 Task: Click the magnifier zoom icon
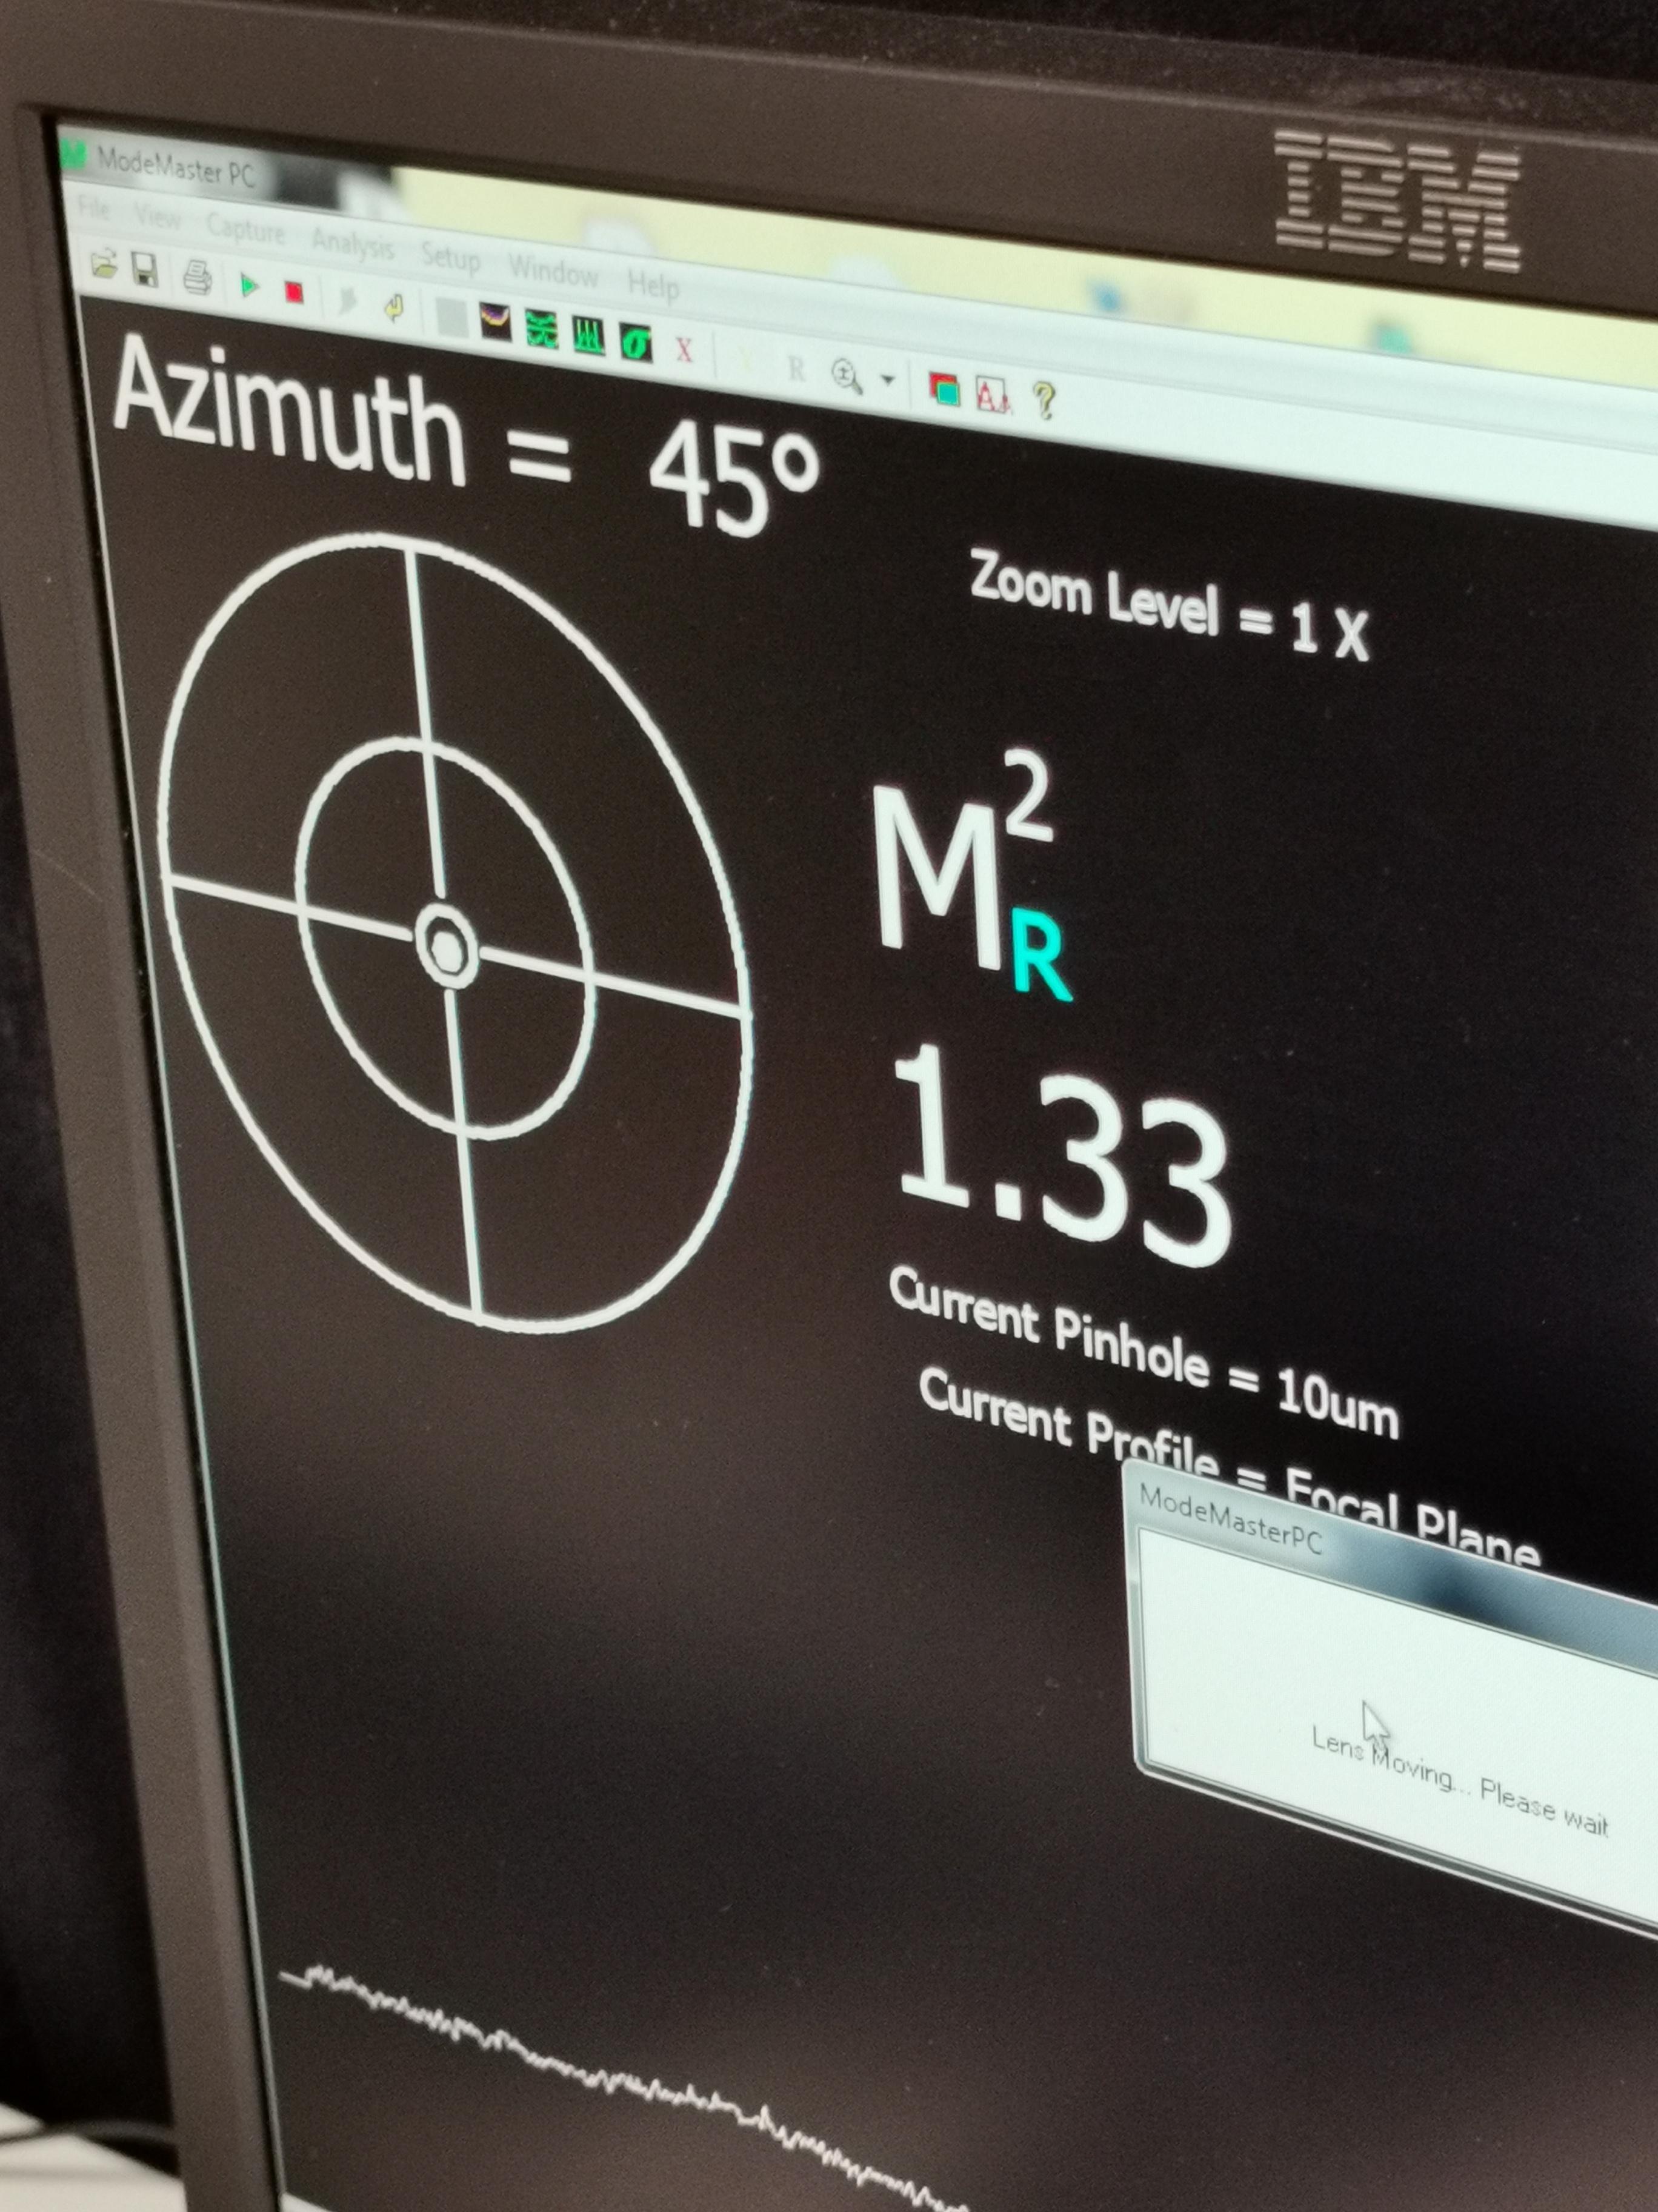[x=847, y=377]
